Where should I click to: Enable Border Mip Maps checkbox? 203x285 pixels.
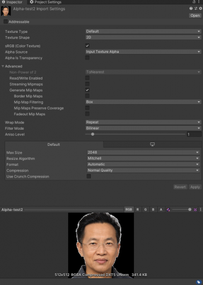[x=87, y=96]
